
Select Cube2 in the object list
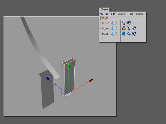click(105, 23)
